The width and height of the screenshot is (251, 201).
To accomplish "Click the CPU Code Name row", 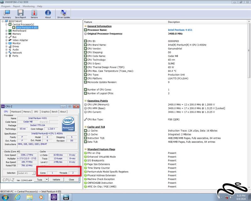I will pos(165,56).
